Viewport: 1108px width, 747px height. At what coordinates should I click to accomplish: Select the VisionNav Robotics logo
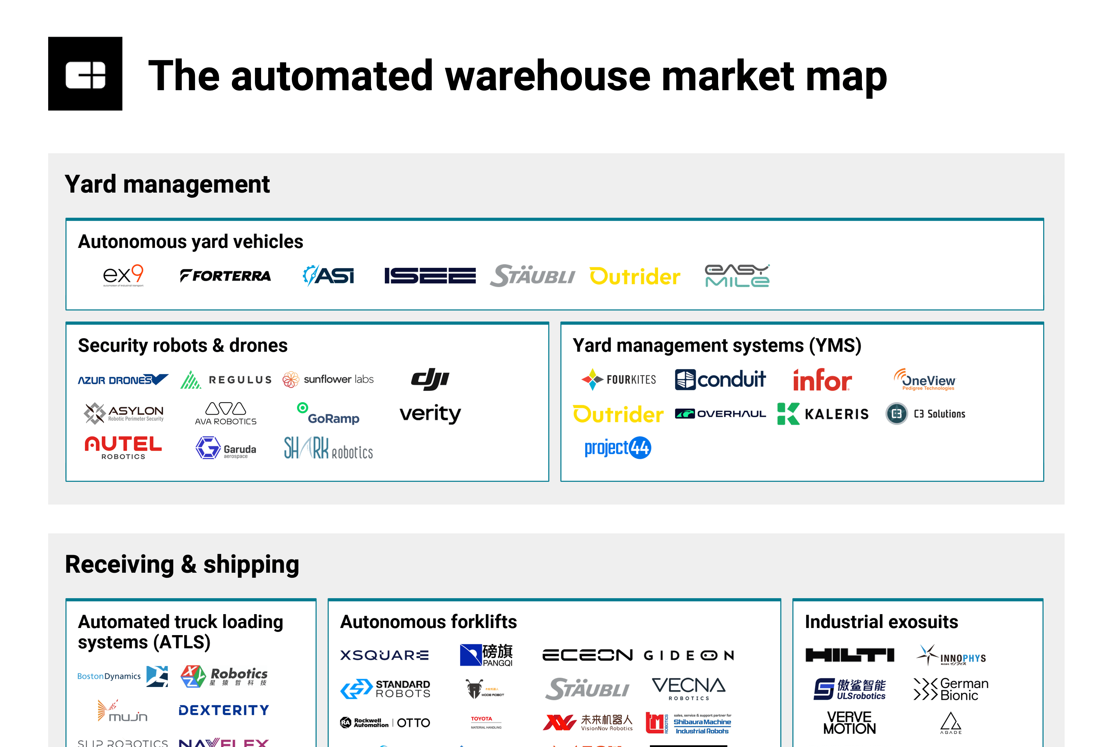588,723
